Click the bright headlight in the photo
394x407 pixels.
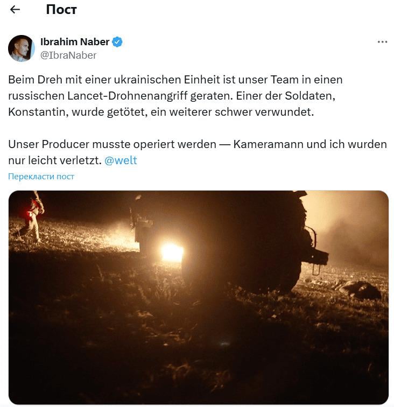pyautogui.click(x=172, y=252)
